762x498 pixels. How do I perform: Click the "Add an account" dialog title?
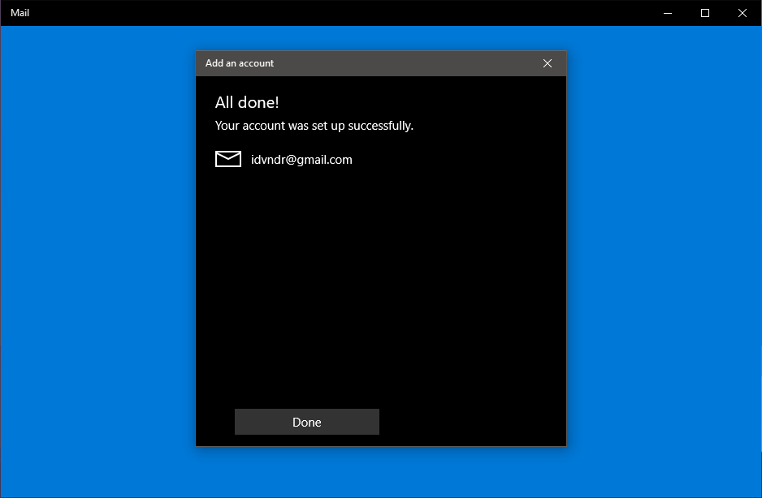click(240, 63)
